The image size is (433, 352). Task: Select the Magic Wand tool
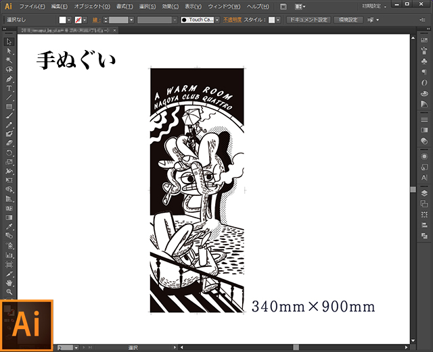(9, 60)
